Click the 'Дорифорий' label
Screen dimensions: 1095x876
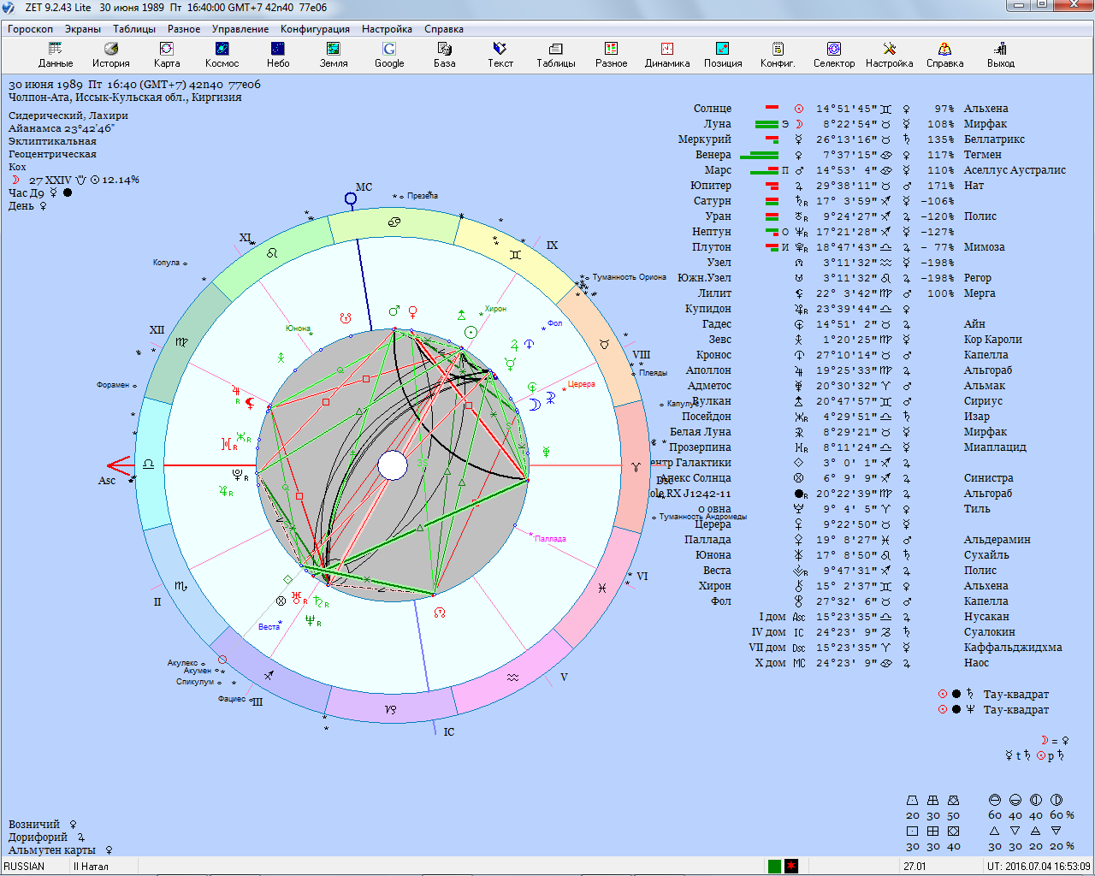coord(38,838)
